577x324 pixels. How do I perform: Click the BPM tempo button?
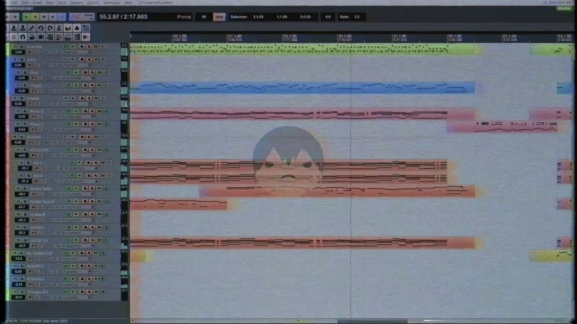[219, 17]
